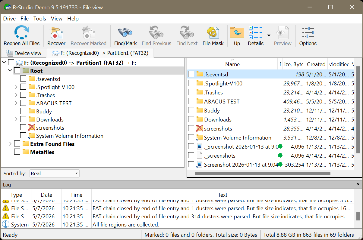The height and width of the screenshot is (240, 363).
Task: Select Downloads row in file list
Action: (270, 119)
